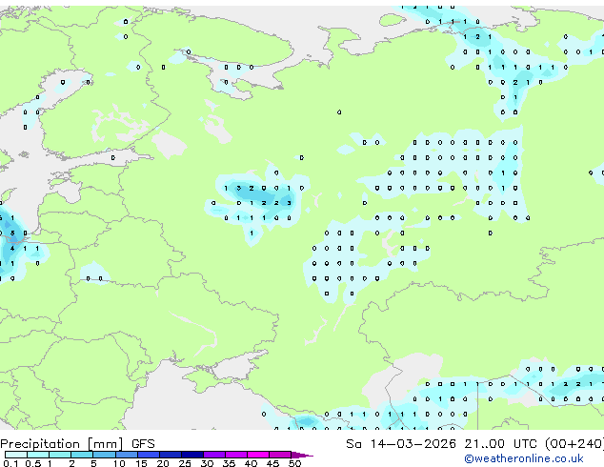This screenshot has height=467, width=604.
Task: Select the 40–45 mm magenta legend swatch
Action: pos(258,455)
